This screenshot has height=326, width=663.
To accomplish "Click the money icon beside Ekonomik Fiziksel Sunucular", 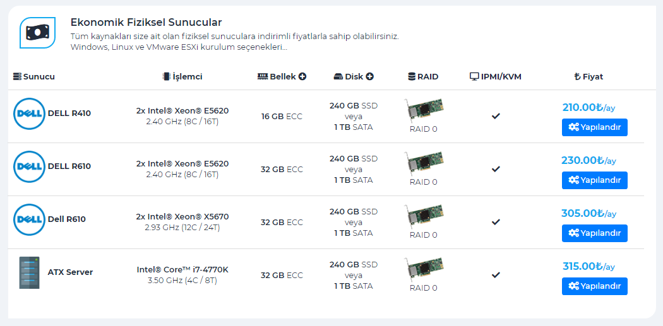I will (x=37, y=33).
